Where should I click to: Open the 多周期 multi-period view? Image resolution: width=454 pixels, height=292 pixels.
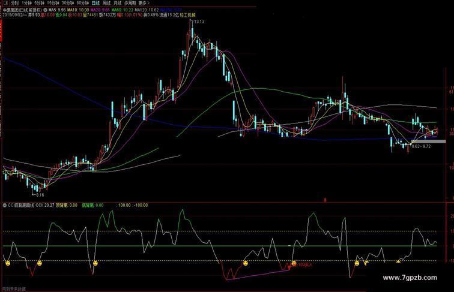pyautogui.click(x=130, y=3)
